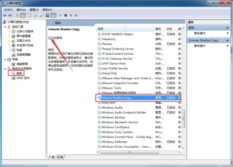
Task: Collapse the 服务和应用程序 tree node
Action: point(5,69)
